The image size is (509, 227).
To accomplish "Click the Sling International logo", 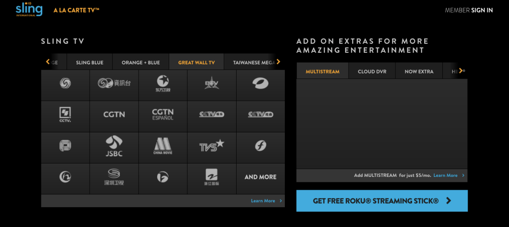I will point(28,10).
